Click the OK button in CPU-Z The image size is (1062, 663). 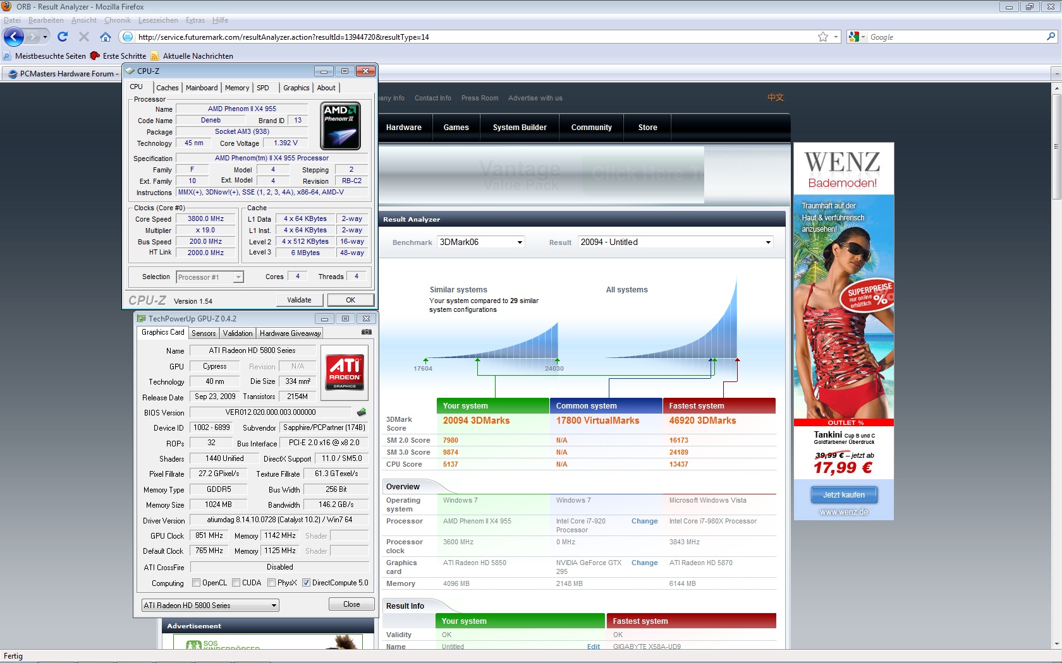(350, 300)
